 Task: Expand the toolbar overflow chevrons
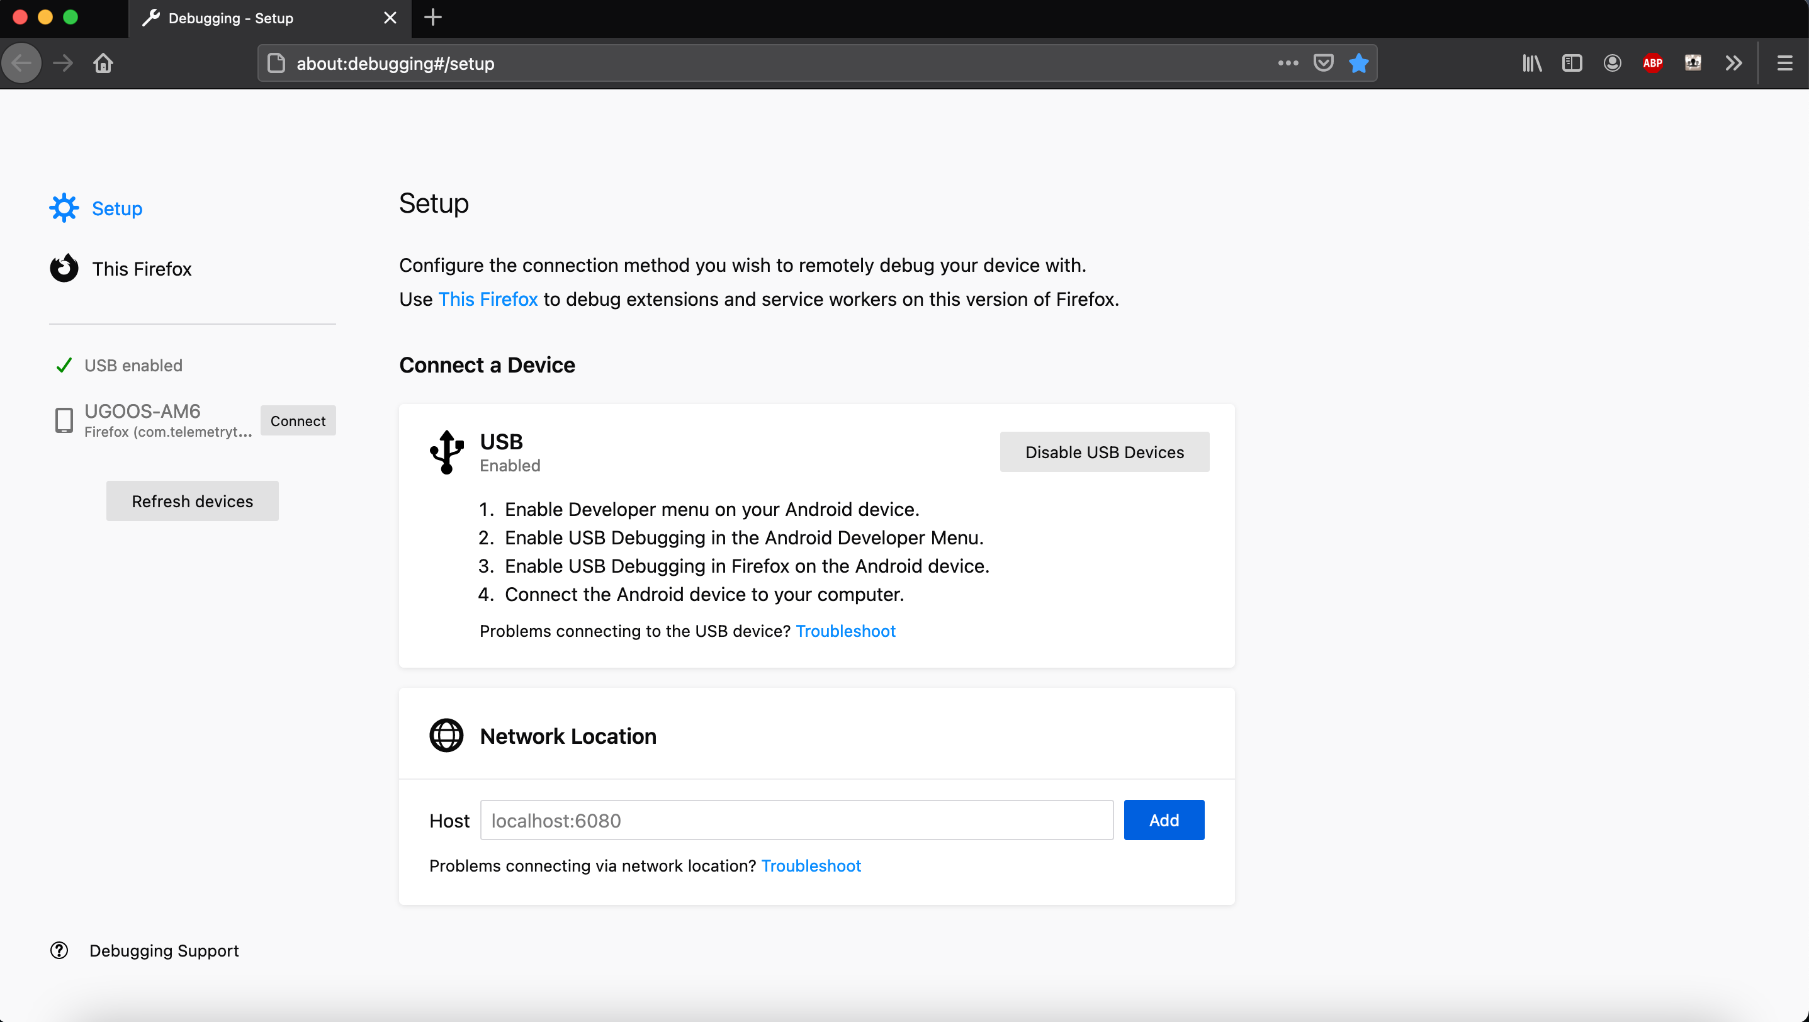1733,63
